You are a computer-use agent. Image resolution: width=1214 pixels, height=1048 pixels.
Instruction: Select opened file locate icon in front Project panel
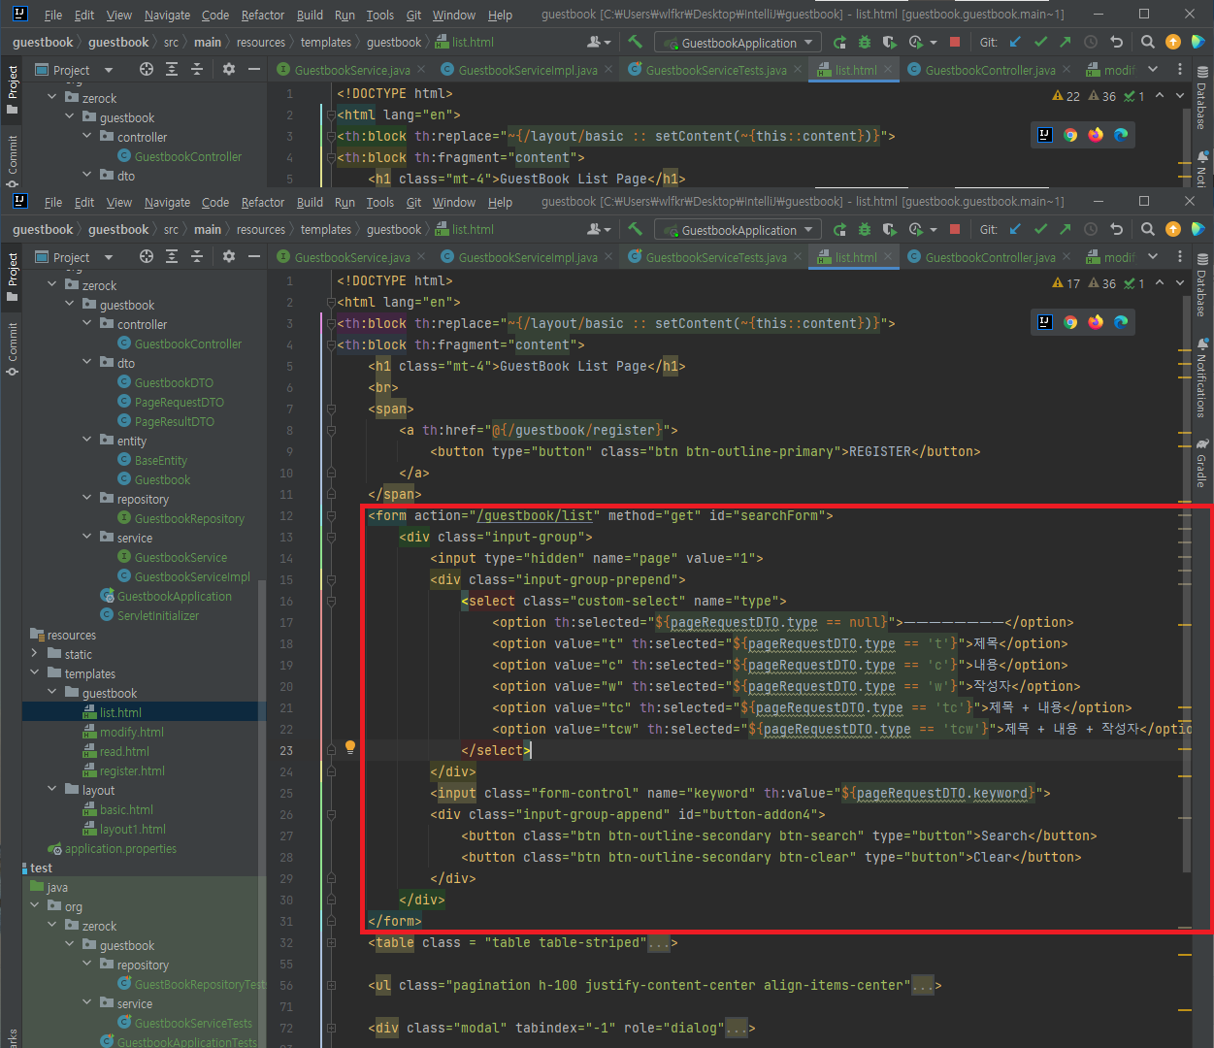pyautogui.click(x=147, y=257)
